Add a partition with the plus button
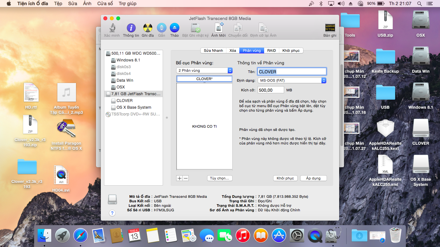This screenshot has height=247, width=440. coord(179,178)
